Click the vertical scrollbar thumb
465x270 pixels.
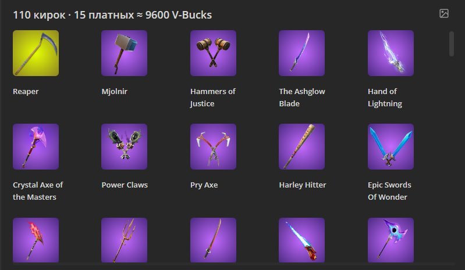click(452, 44)
